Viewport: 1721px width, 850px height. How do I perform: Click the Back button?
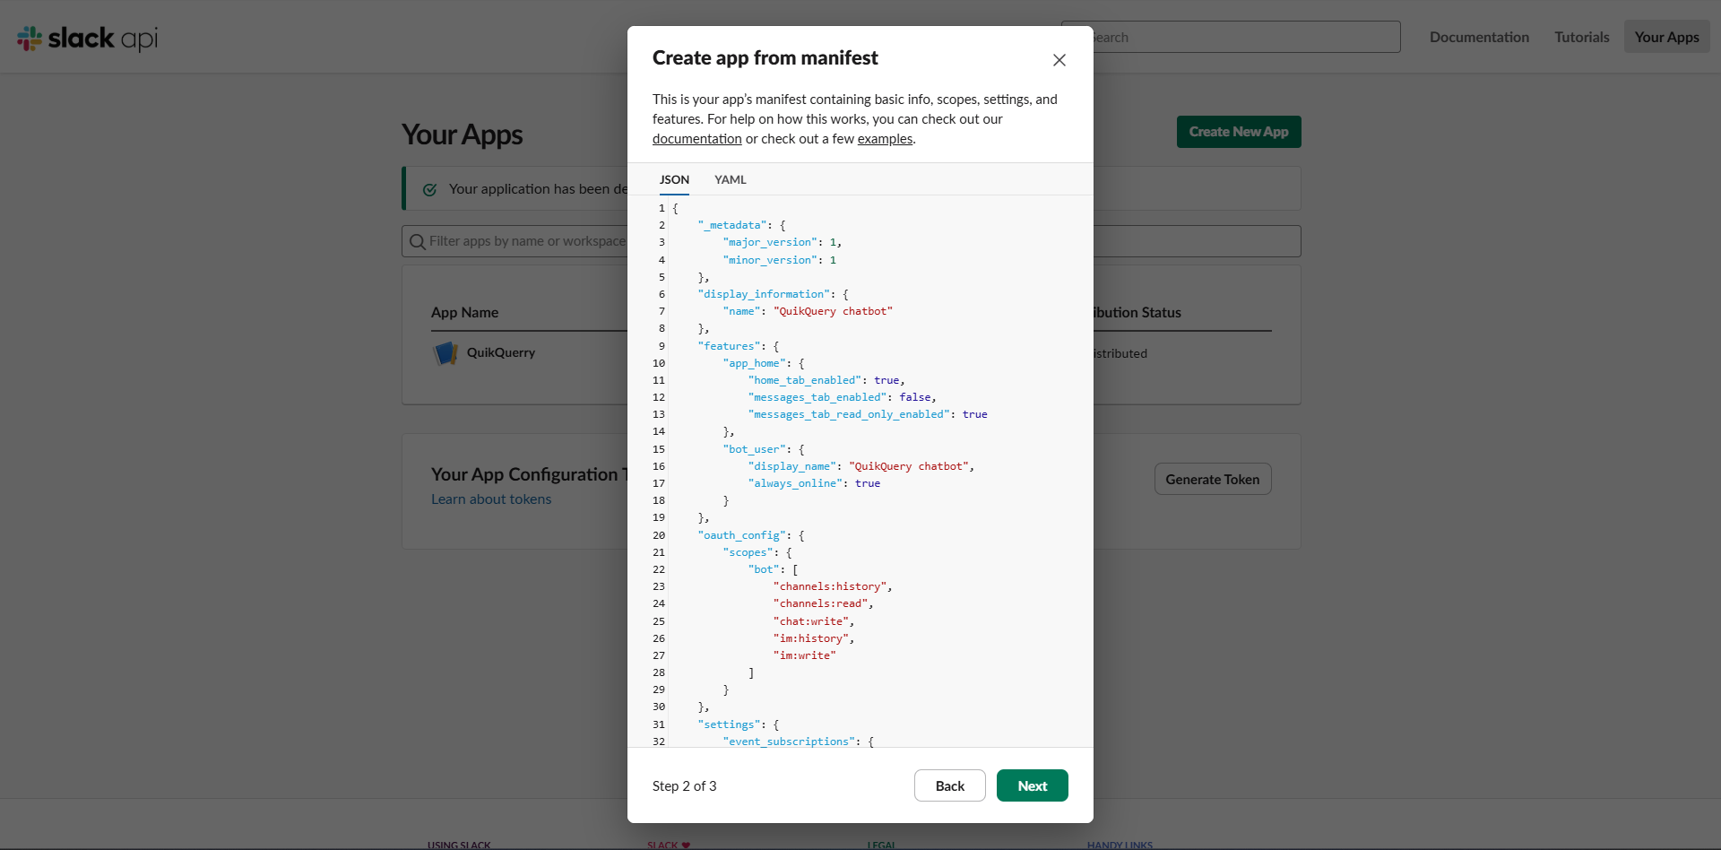(950, 785)
